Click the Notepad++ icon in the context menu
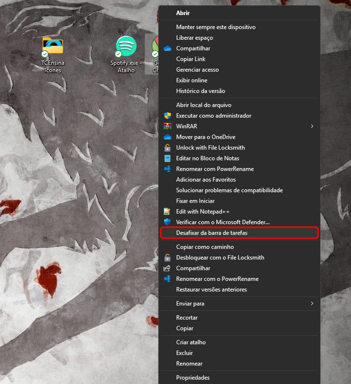351x384 pixels. 168,212
